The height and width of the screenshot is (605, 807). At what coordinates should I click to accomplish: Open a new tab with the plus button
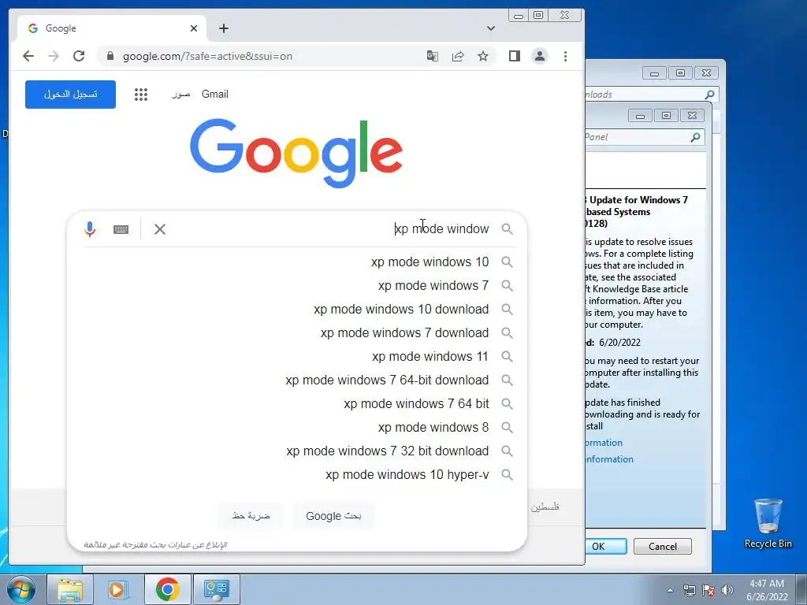click(223, 28)
